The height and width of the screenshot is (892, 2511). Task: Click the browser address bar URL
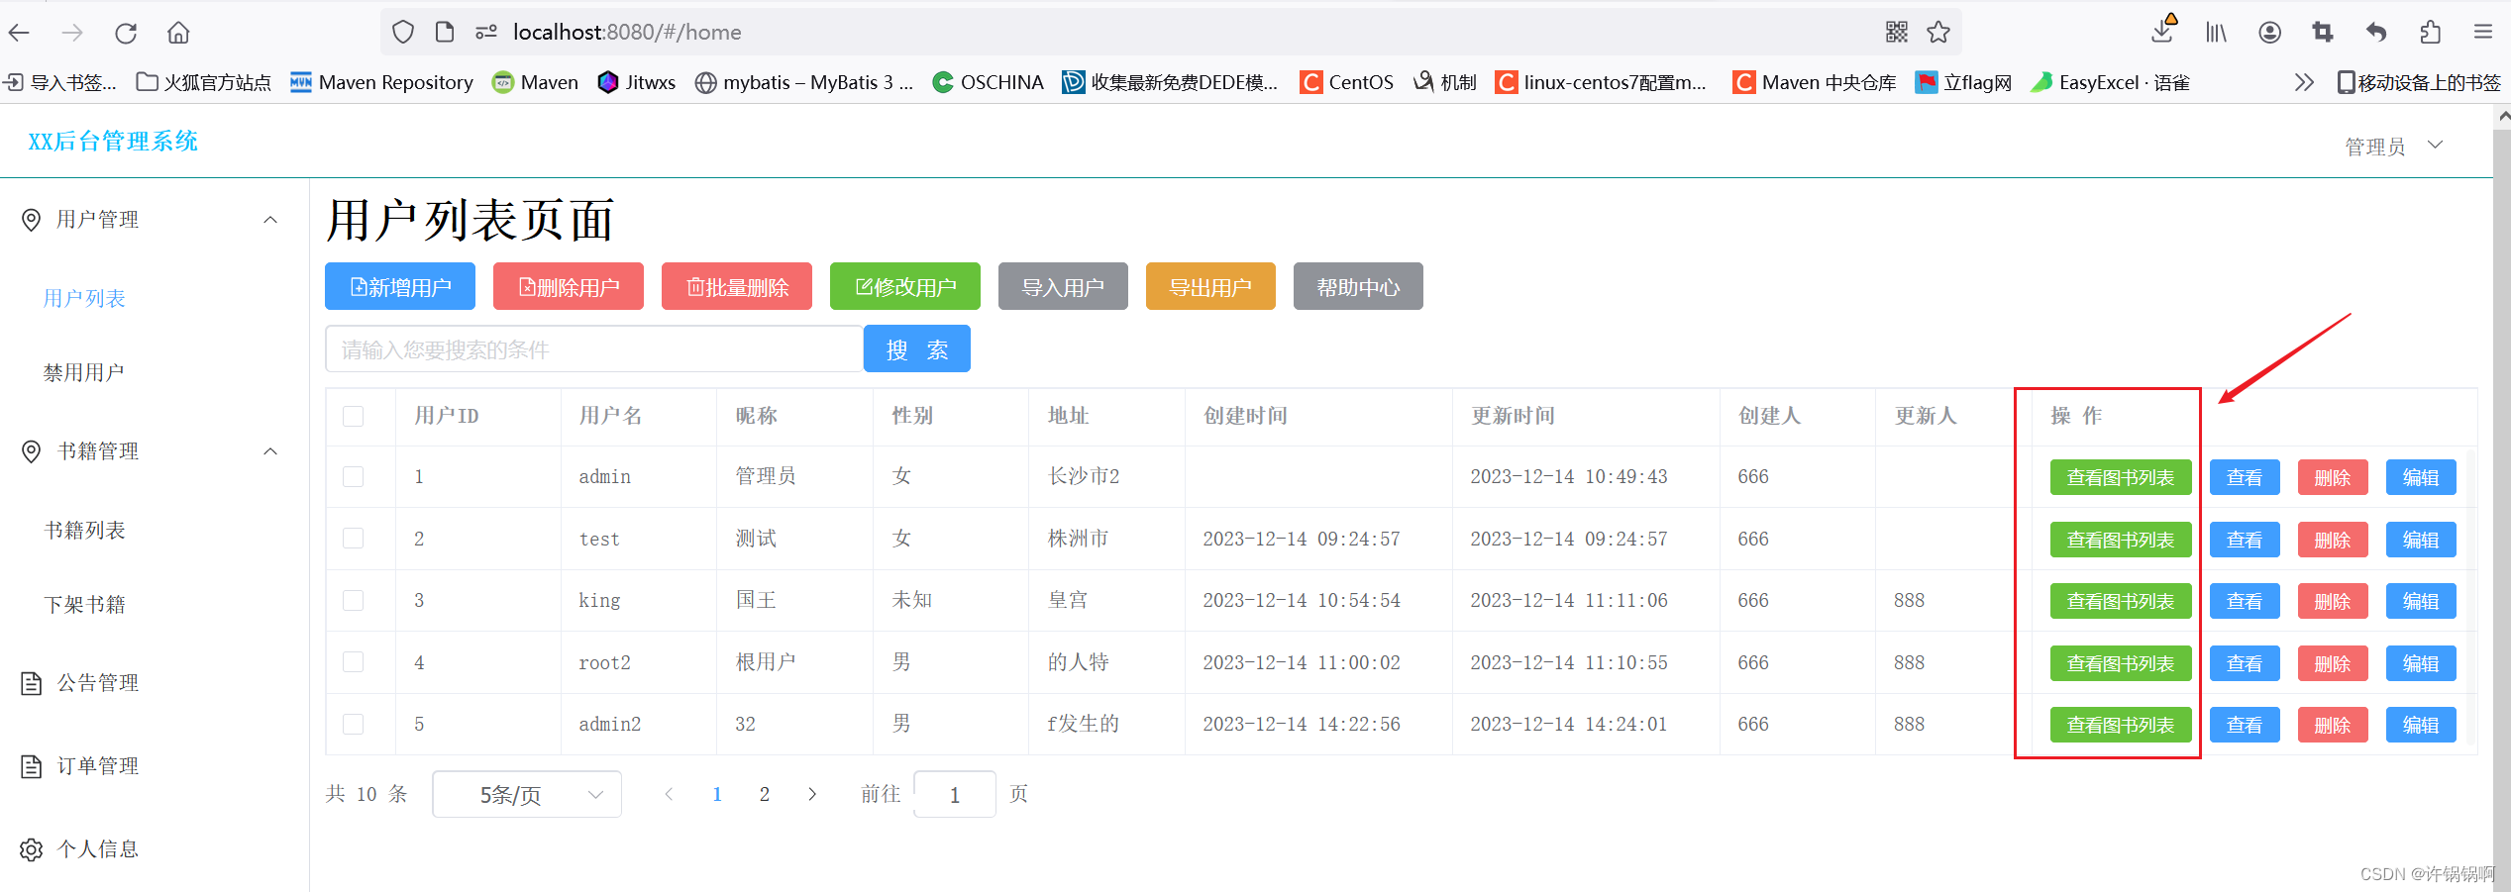[x=627, y=33]
